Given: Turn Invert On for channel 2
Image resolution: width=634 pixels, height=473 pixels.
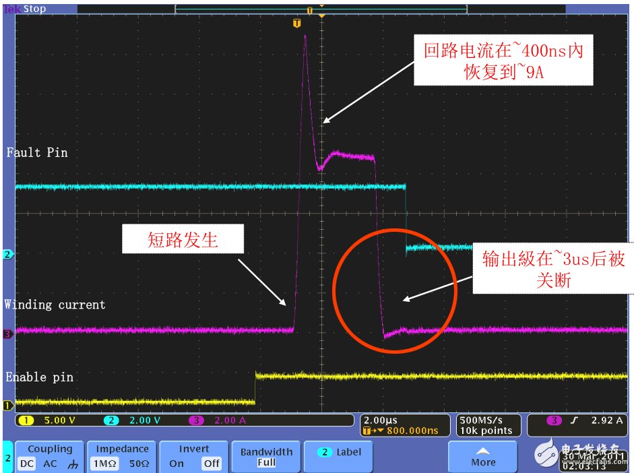Looking at the screenshot, I should [x=177, y=464].
